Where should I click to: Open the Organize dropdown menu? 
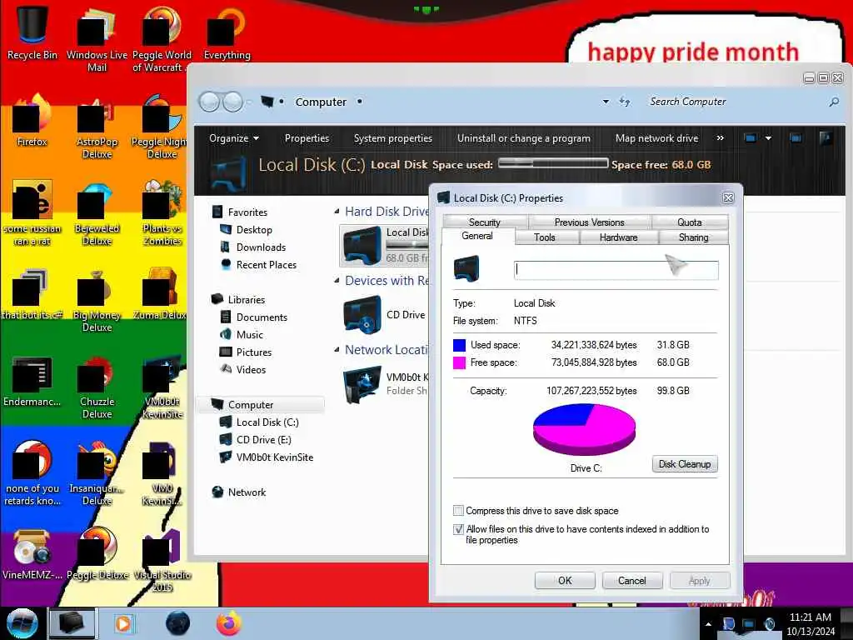[x=234, y=138]
